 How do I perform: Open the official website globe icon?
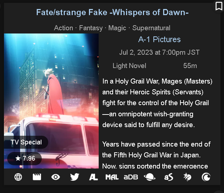(x=18, y=177)
